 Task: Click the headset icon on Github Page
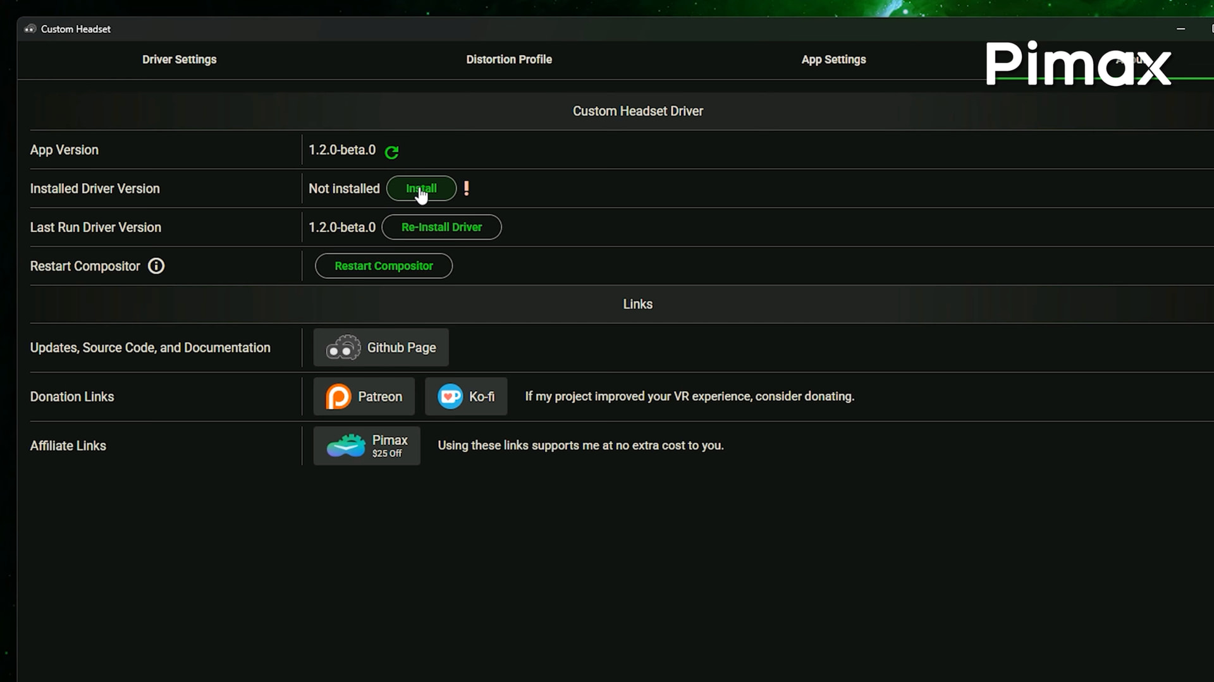coord(343,348)
